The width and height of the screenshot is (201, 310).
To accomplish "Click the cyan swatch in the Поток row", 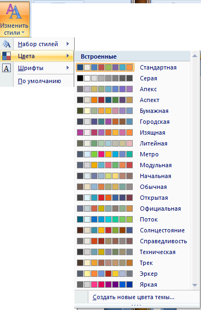I will (108, 220).
